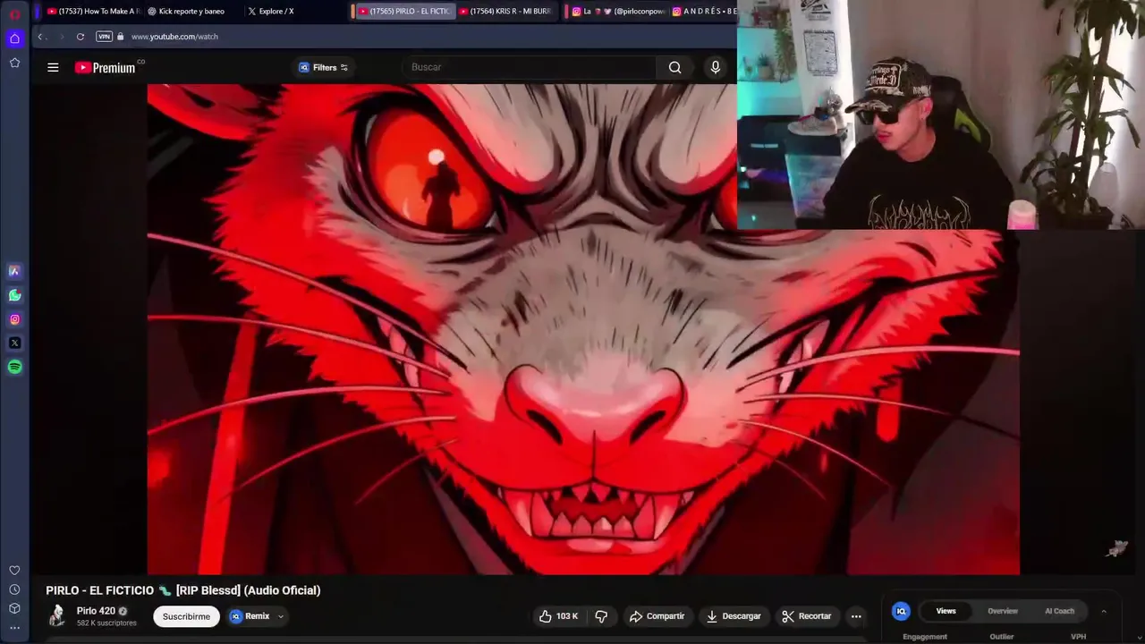Open bookmarks star icon in sidebar
The height and width of the screenshot is (644, 1145).
click(14, 63)
